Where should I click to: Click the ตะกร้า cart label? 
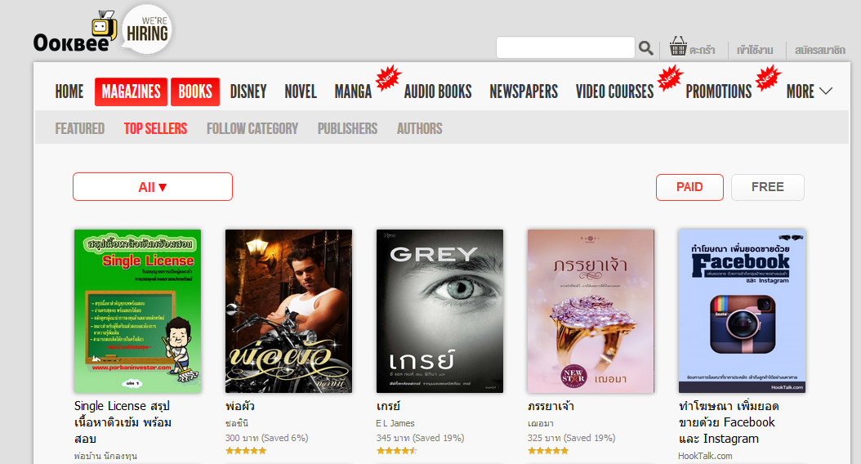click(x=703, y=50)
